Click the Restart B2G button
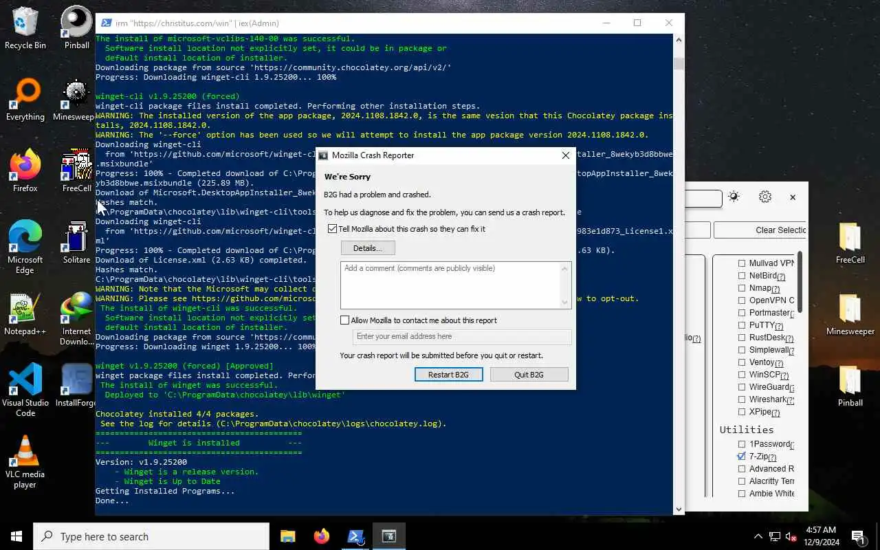Viewport: 880px width, 550px height. tap(448, 375)
